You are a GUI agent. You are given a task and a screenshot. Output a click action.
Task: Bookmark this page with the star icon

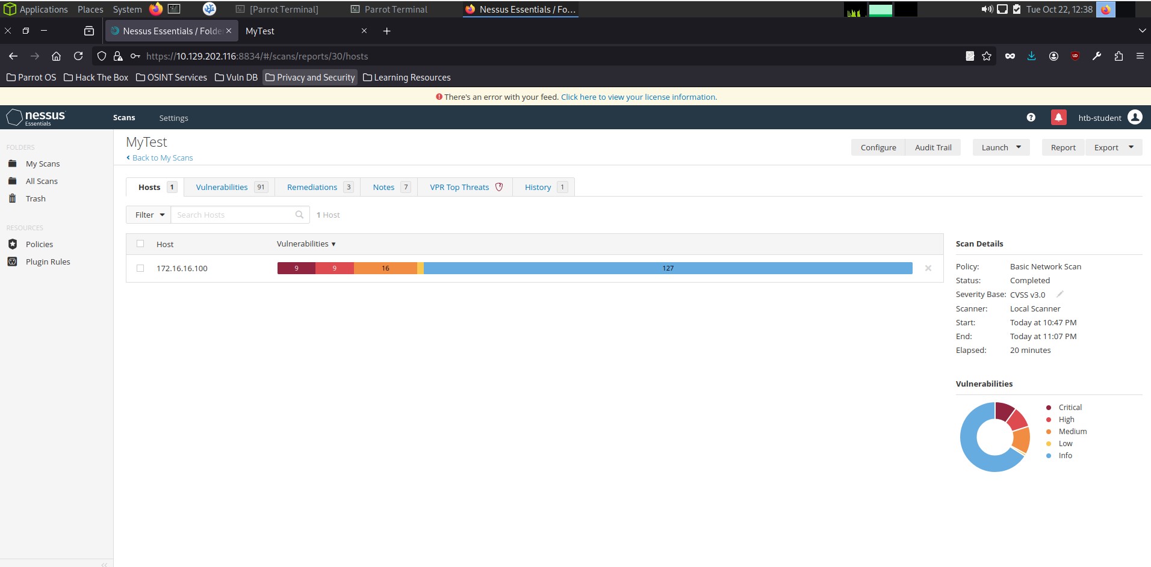point(987,56)
